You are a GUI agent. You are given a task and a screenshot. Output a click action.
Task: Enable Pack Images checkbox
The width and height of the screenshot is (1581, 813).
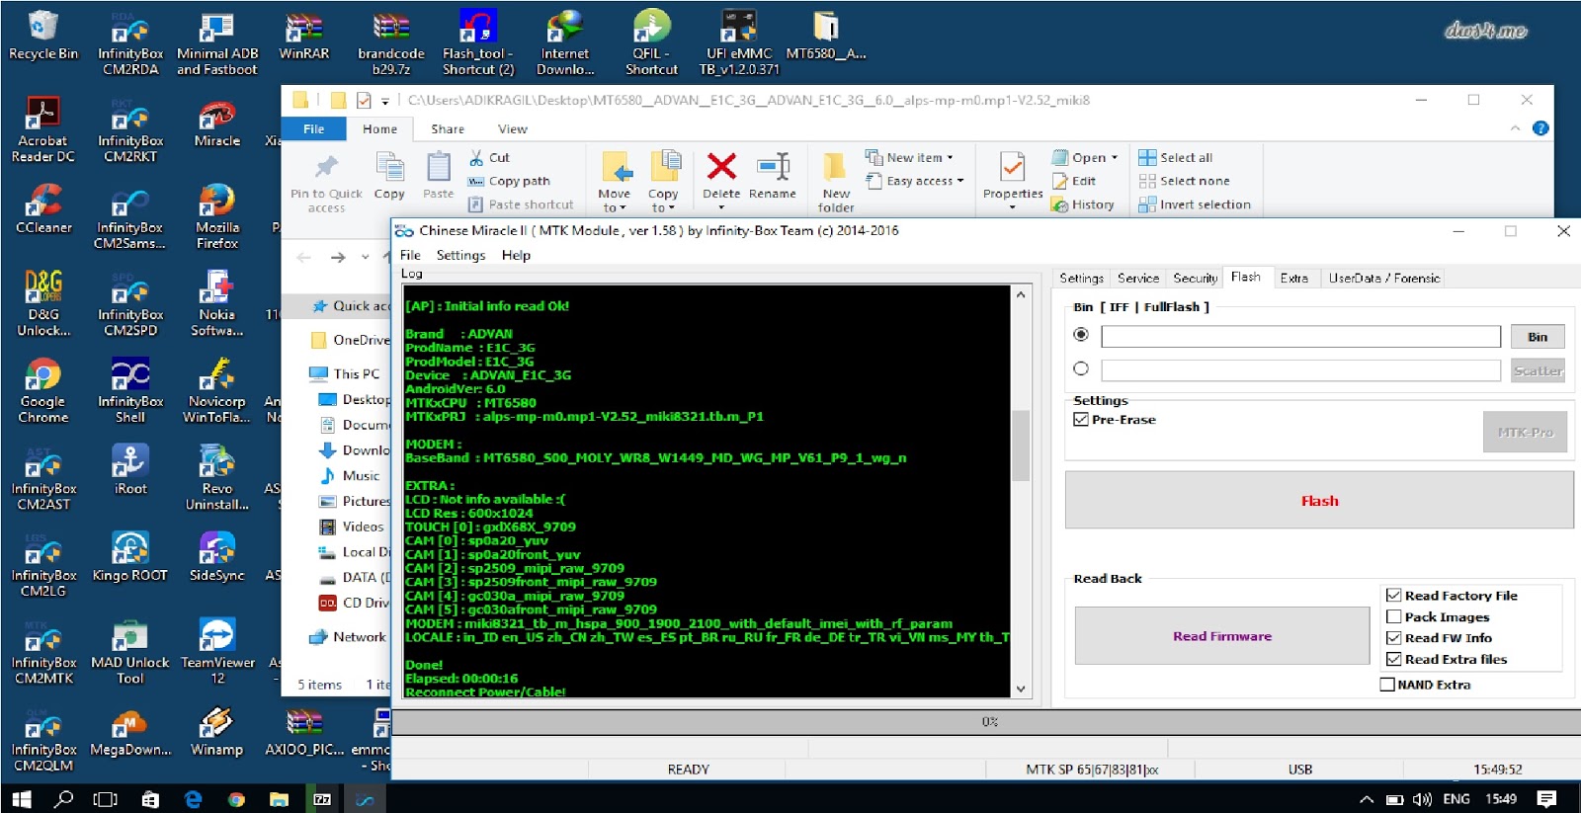pos(1393,616)
